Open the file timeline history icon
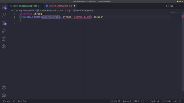The height and width of the screenshot is (103, 184). point(167,6)
